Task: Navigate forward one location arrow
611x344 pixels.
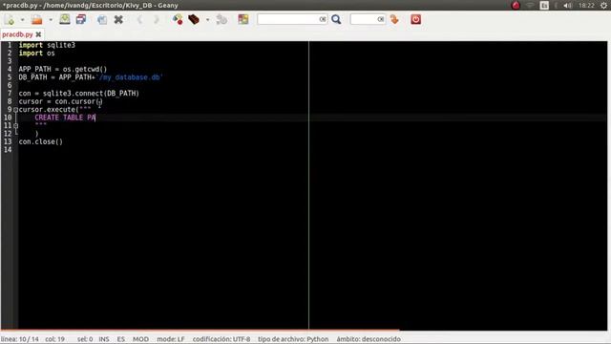Action: click(x=157, y=19)
